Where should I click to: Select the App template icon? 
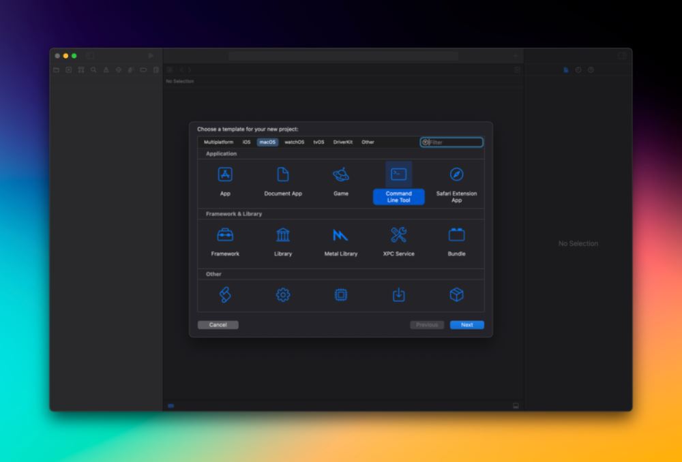tap(225, 175)
